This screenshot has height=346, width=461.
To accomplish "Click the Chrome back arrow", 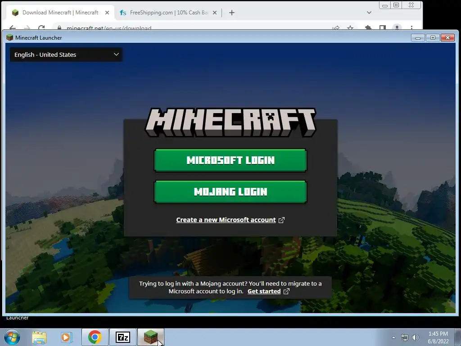I will point(12,27).
